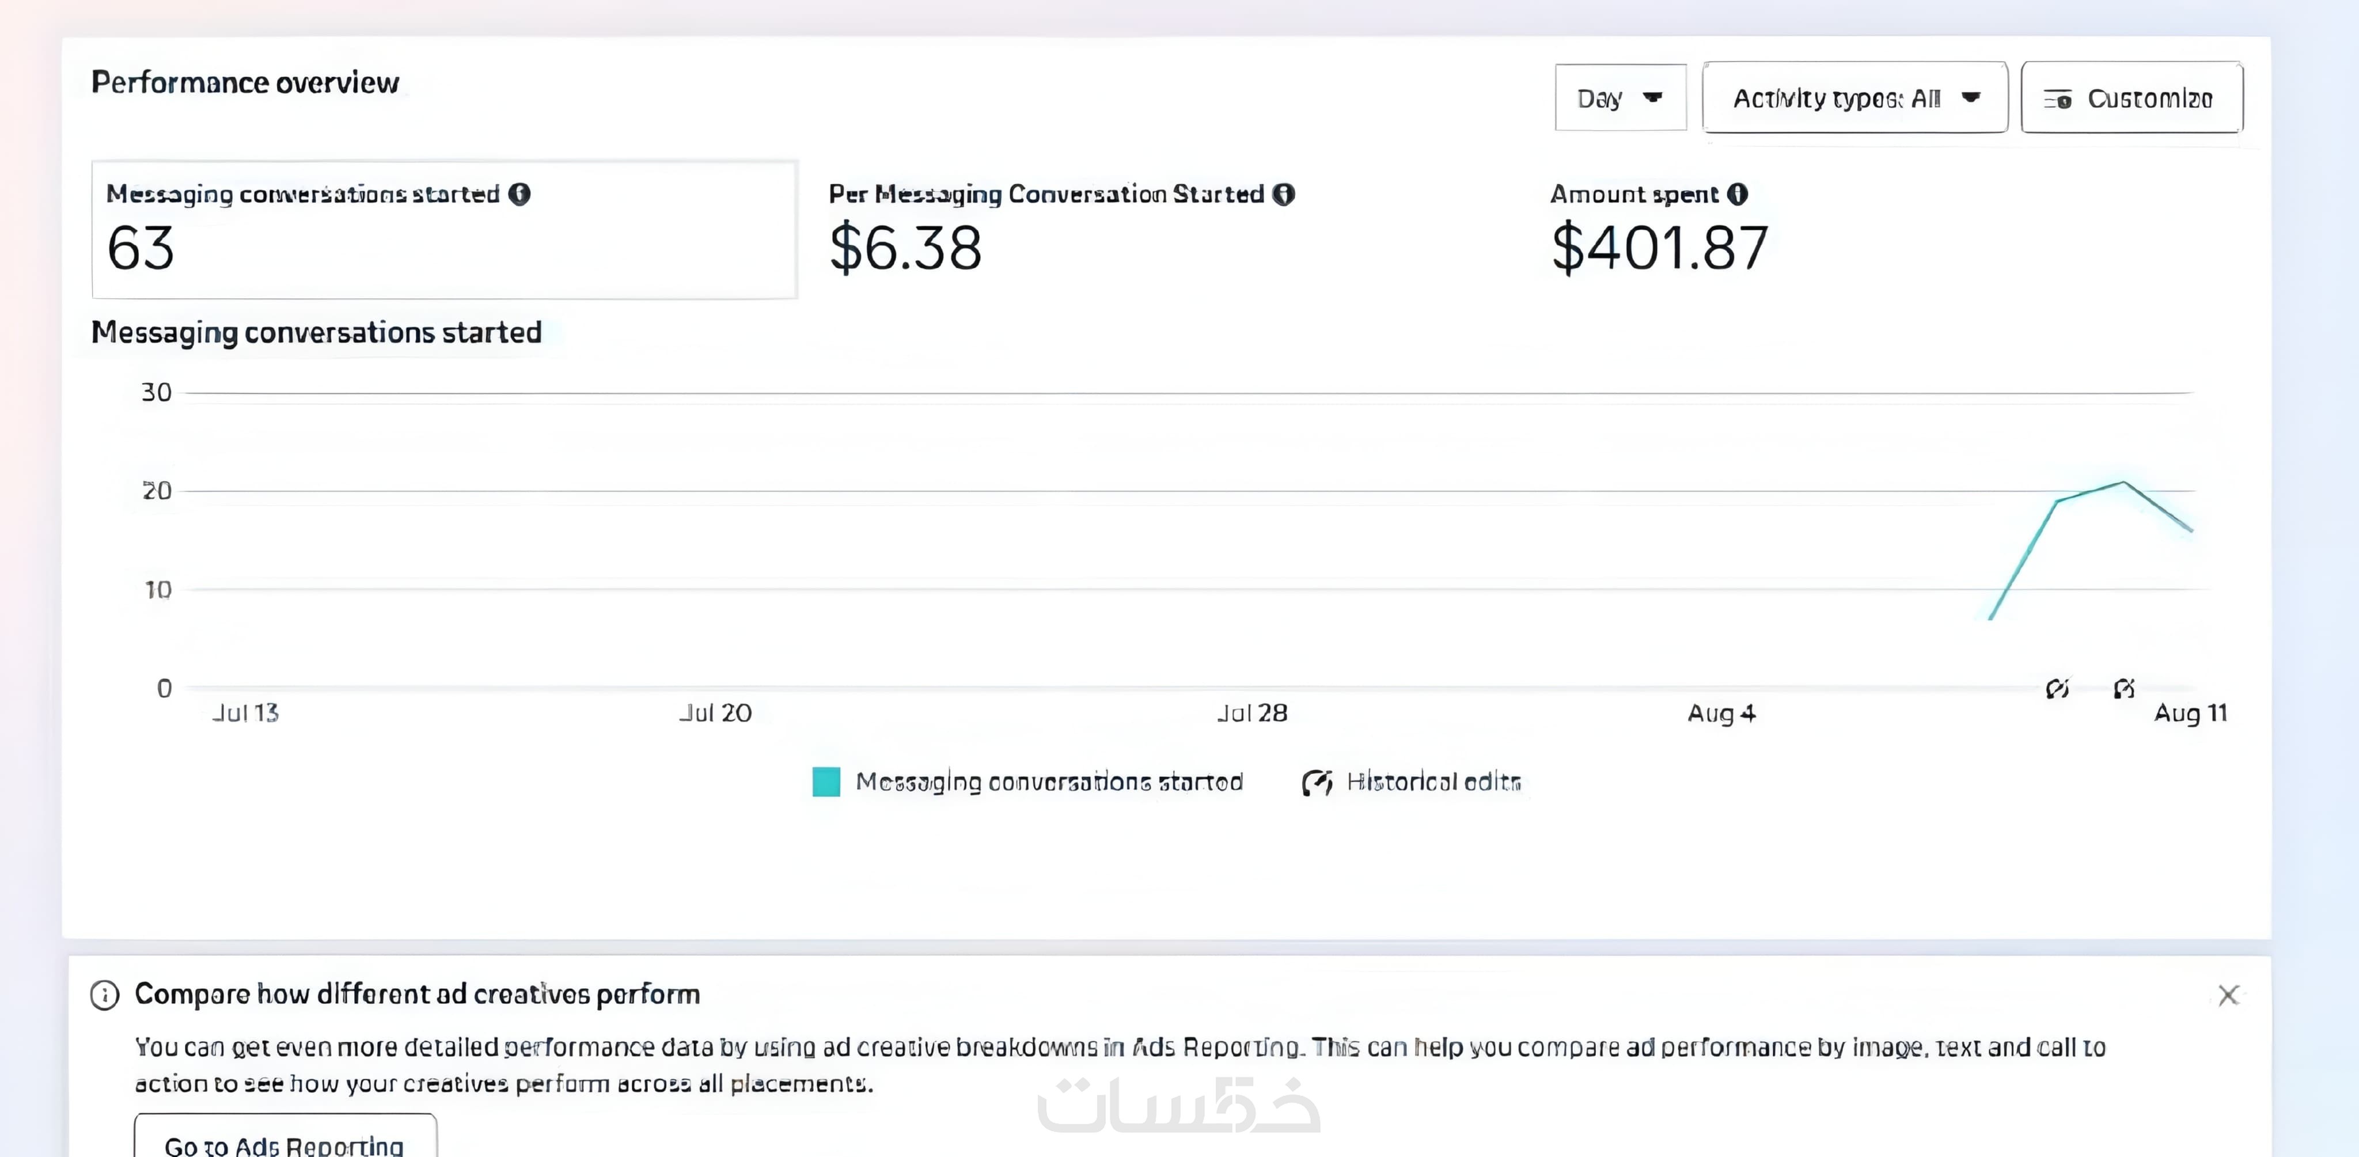The width and height of the screenshot is (2359, 1157).
Task: Click info icon beside Messaging conversations started
Action: coord(519,194)
